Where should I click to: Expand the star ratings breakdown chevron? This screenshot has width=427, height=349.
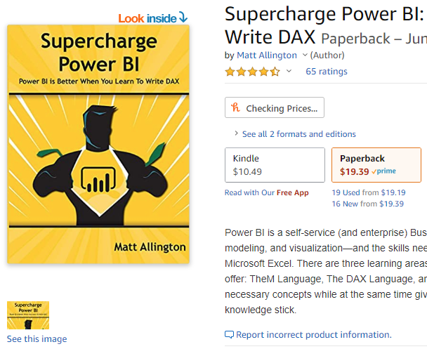pos(289,72)
